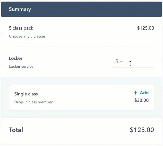Click the 5 class pack item name
163x146 pixels.
(21, 28)
